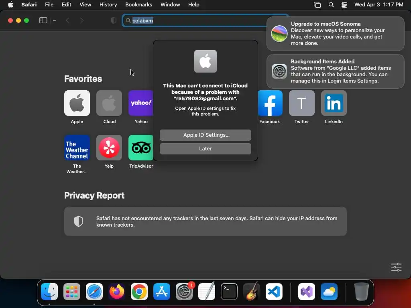The image size is (411, 308).
Task: Dismiss iCloud dialog with Later button
Action: point(205,149)
